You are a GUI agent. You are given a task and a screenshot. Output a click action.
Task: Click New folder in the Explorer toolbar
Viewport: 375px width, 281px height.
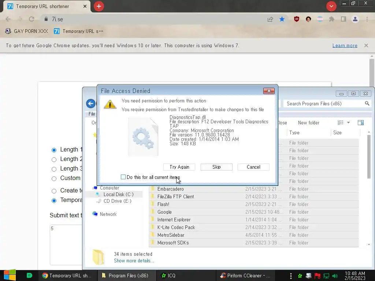pyautogui.click(x=308, y=123)
